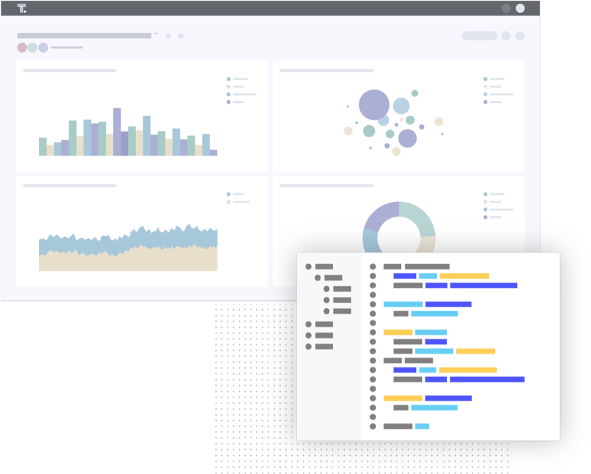Click the title placeholder of the bar chart card

coord(70,71)
